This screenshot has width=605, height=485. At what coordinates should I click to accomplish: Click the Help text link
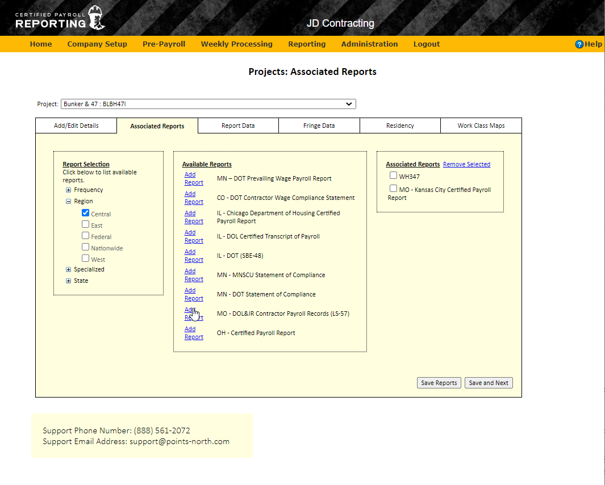593,44
